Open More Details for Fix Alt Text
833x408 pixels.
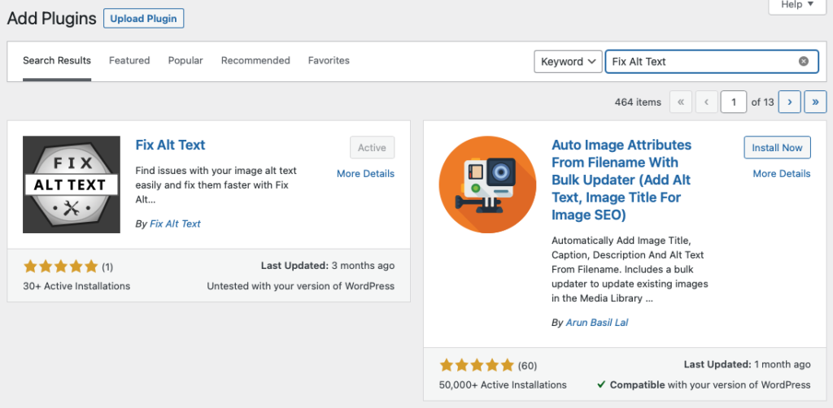click(365, 173)
